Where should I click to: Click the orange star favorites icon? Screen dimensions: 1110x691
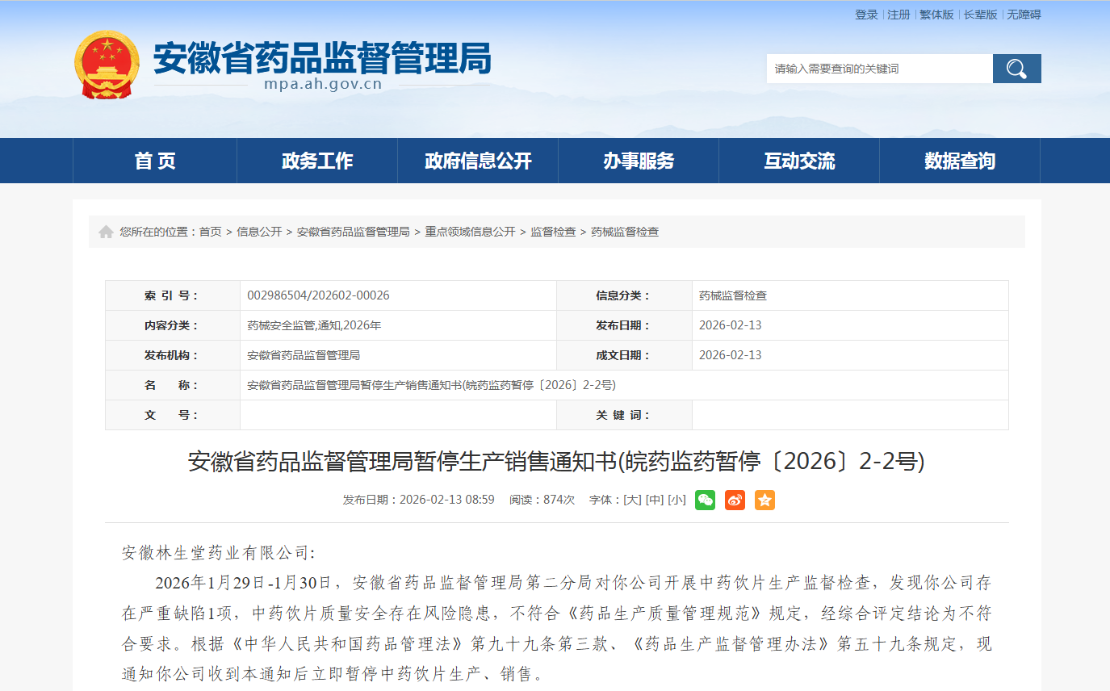(764, 500)
